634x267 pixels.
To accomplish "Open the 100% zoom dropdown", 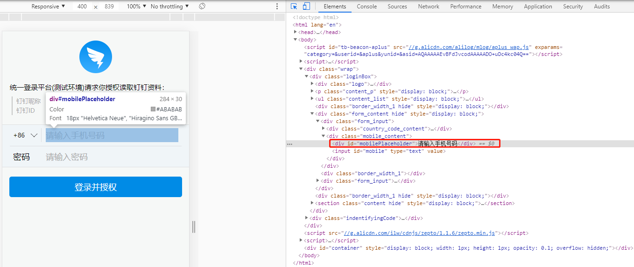I will 137,7.
